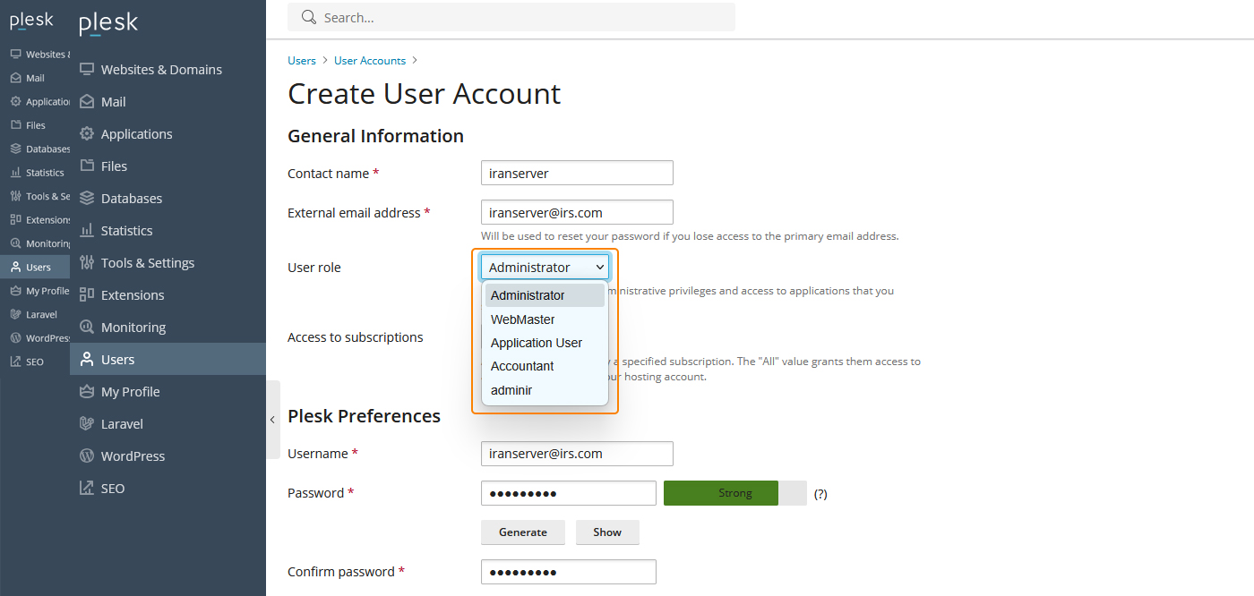Click the Laravel icon in sidebar
Viewport: 1254px width, 596px height.
tap(87, 424)
